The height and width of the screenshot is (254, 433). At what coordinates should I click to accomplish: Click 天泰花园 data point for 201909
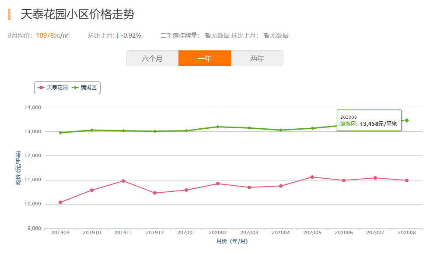click(x=60, y=202)
